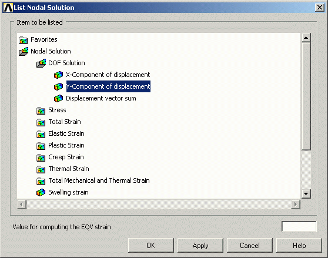
Task: Close the List Nodal Solution dialog
Action: tap(320, 8)
